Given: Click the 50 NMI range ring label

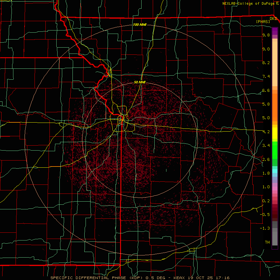Looking at the screenshot, I should point(140,82).
